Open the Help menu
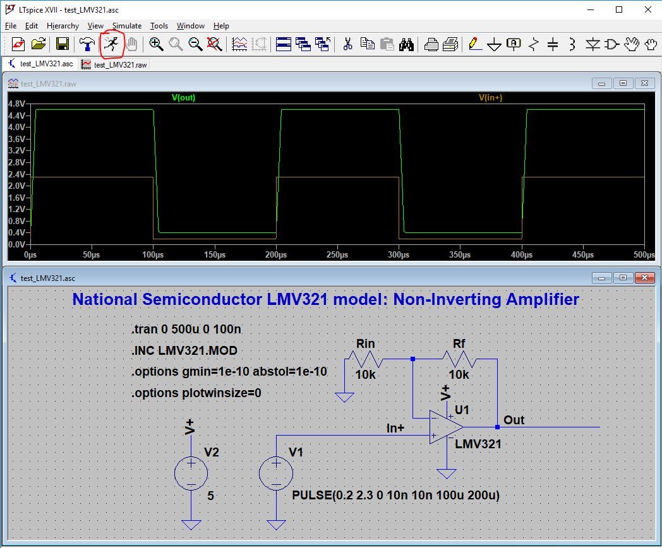The height and width of the screenshot is (548, 662). coord(221,26)
